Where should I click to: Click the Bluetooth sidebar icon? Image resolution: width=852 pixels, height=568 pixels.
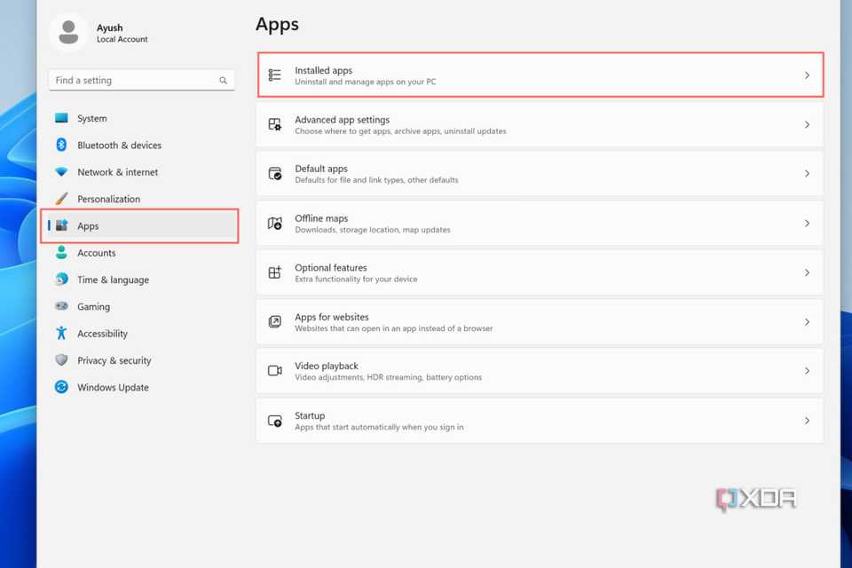61,145
